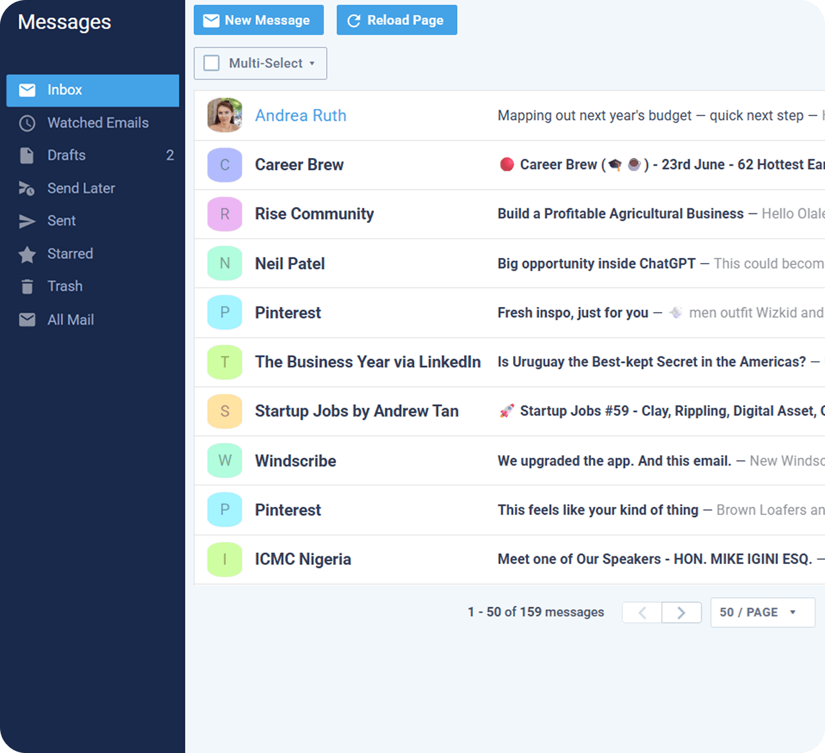Open 'Build a Profitable Agricultural Business' subject

(x=621, y=214)
